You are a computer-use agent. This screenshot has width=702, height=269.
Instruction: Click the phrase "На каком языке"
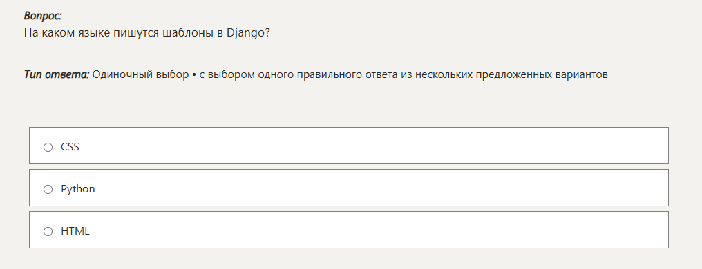click(67, 33)
